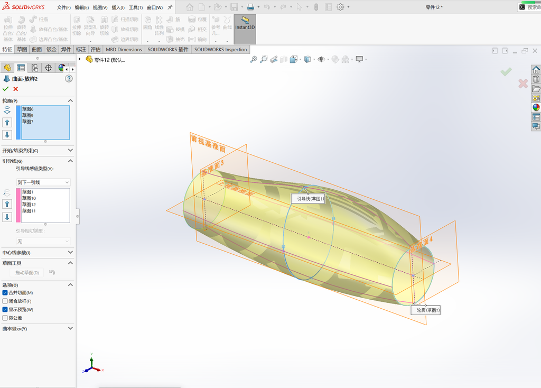The width and height of the screenshot is (541, 388).
Task: Switch to the 曲面 tab
Action: point(37,49)
